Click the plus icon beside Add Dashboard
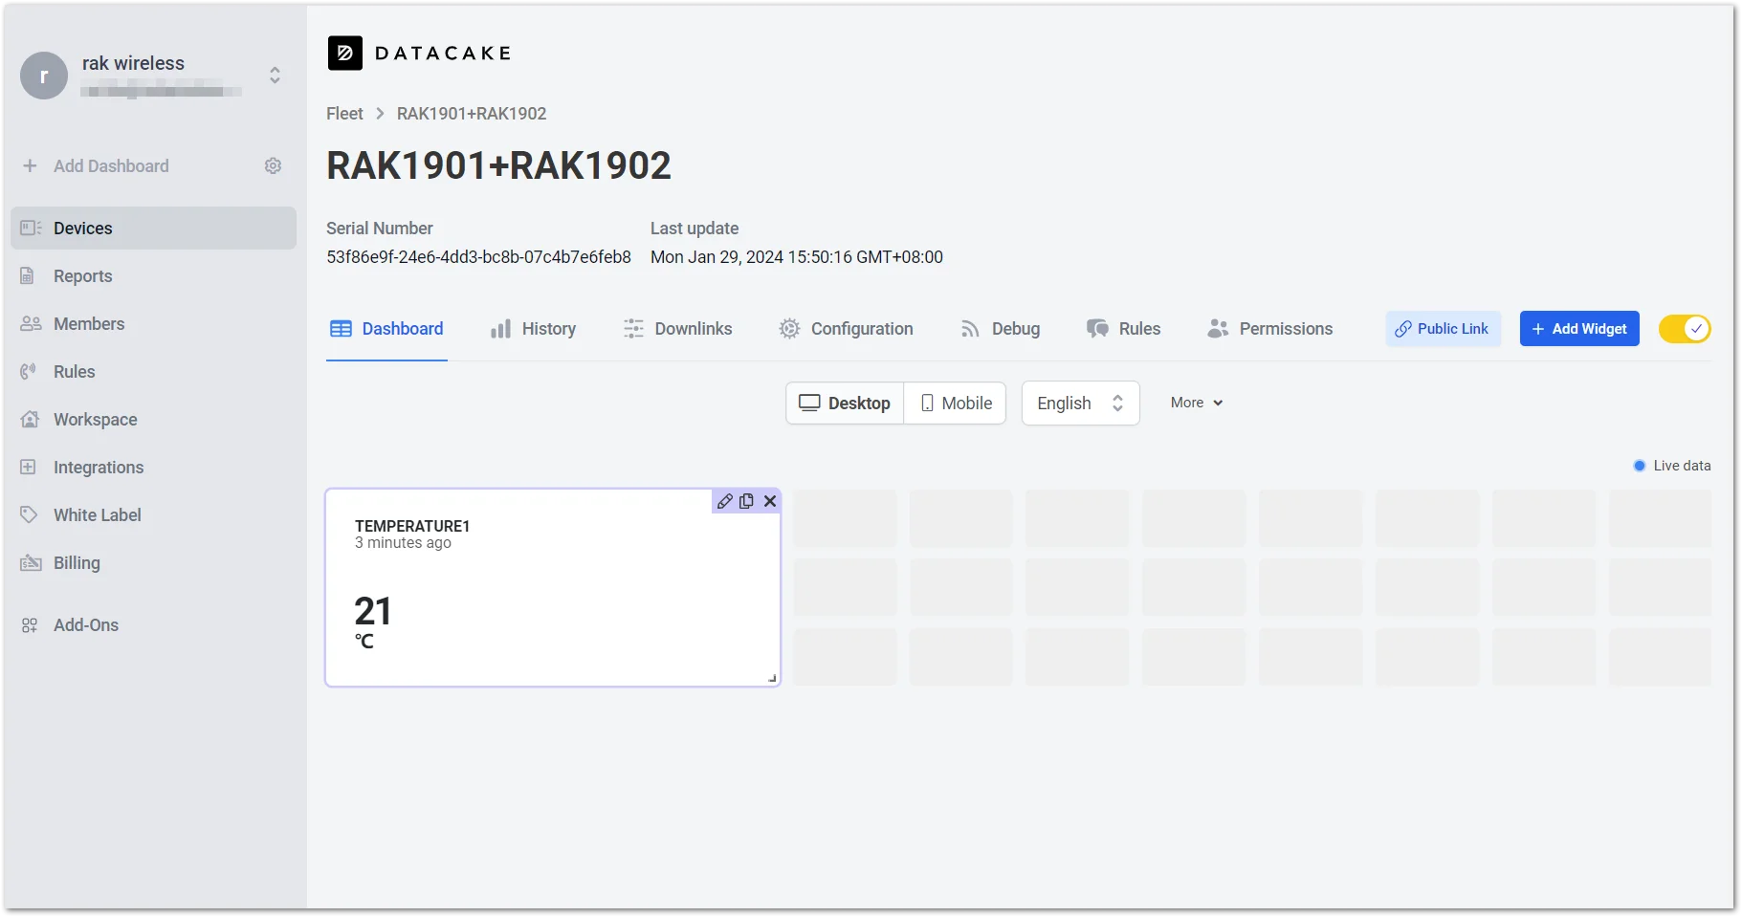The width and height of the screenshot is (1742, 917). [x=30, y=166]
